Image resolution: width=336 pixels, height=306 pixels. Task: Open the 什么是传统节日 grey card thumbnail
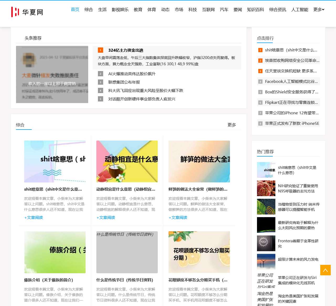point(127,252)
